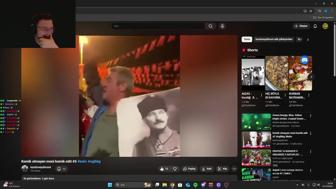336x189 pixels.
Task: Focus the YouTube Ara search field
Action: [158, 26]
